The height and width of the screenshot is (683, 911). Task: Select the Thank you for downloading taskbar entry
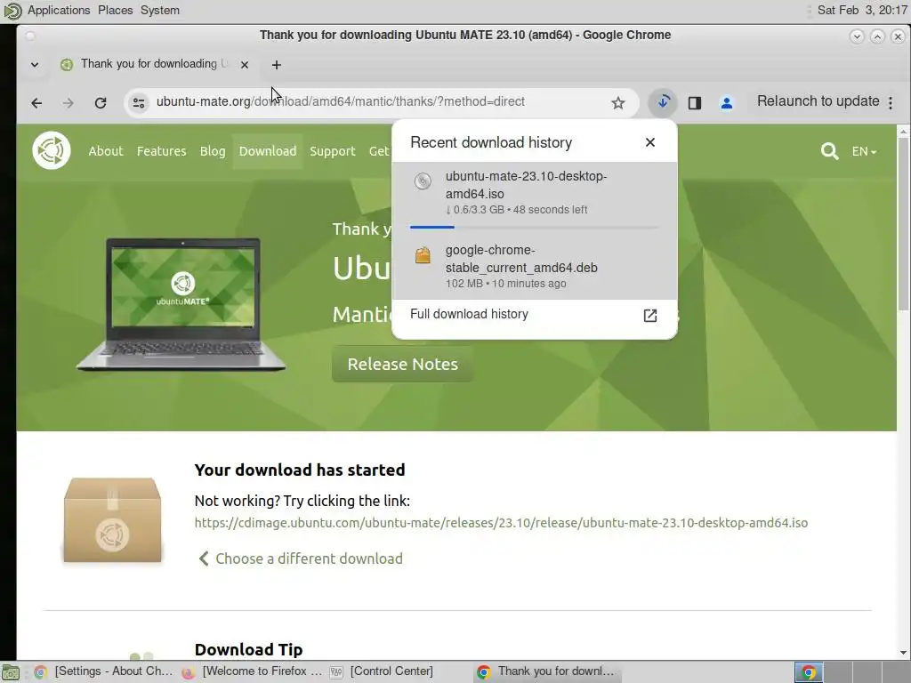[547, 671]
